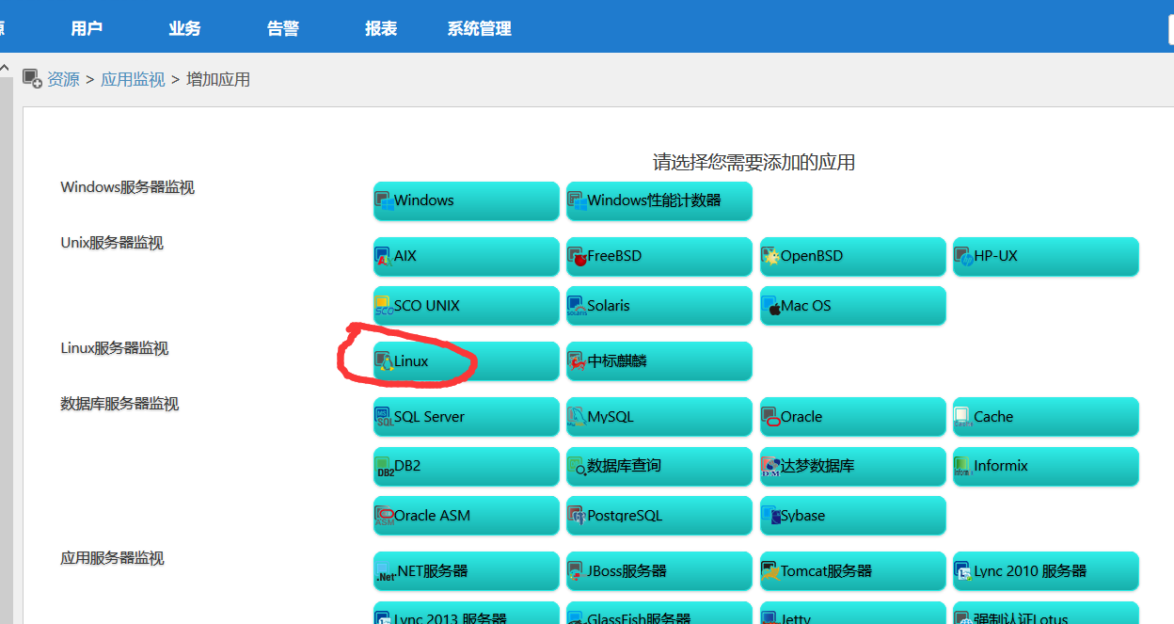
Task: Click the Linux服务器监视 category label
Action: click(x=115, y=348)
